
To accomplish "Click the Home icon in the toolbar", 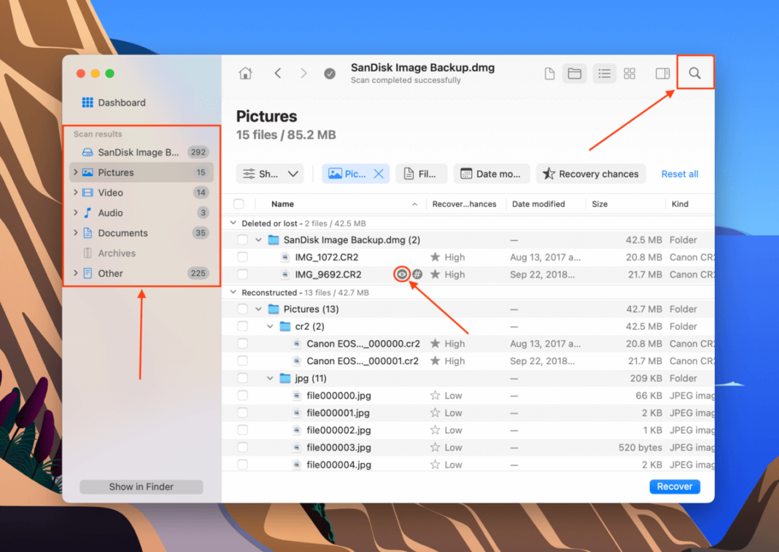I will 245,73.
